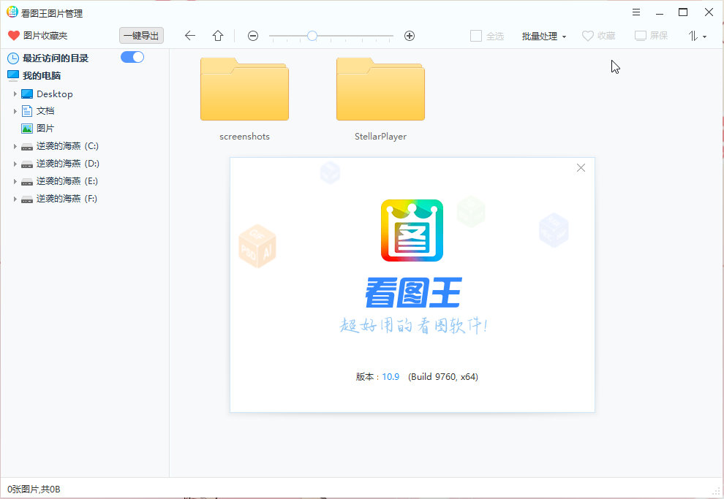The image size is (724, 499).
Task: Click the 收藏 toolbar label
Action: [606, 36]
